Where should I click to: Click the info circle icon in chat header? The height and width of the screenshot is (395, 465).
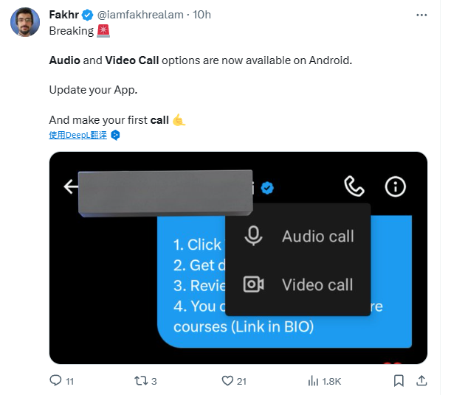[x=396, y=186]
